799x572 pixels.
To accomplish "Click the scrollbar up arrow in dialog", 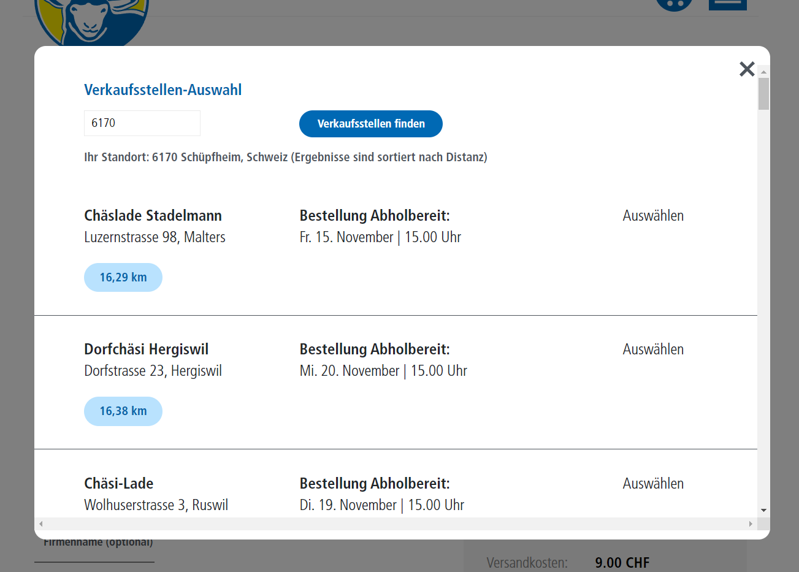I will tap(763, 72).
